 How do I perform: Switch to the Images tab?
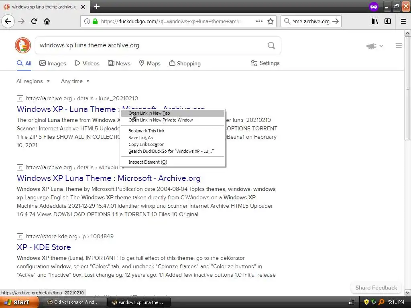53,63
